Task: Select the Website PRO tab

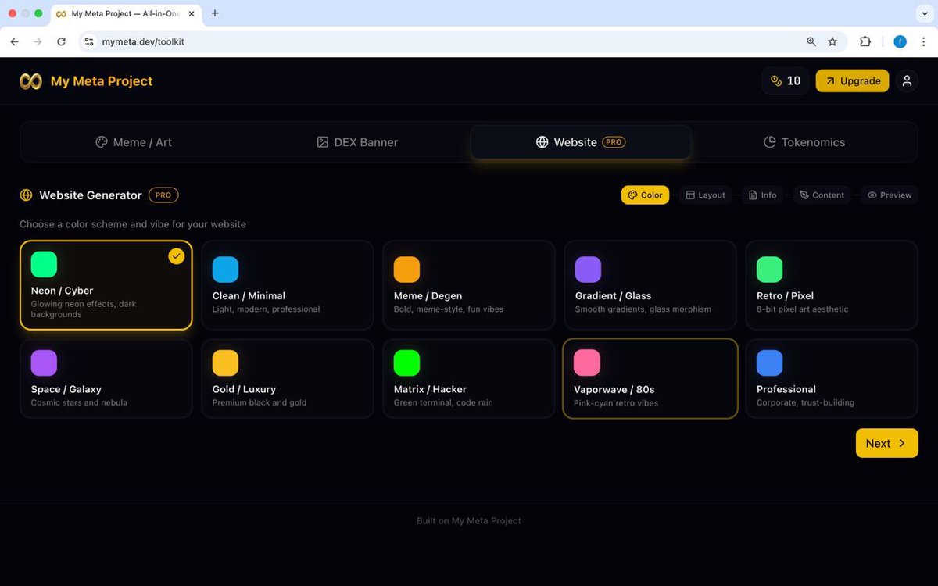Action: click(580, 142)
